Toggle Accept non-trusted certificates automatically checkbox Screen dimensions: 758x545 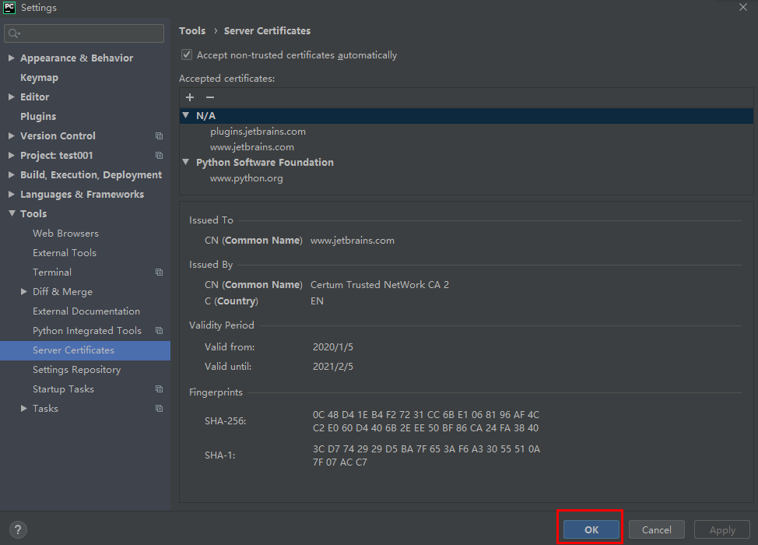coord(187,54)
